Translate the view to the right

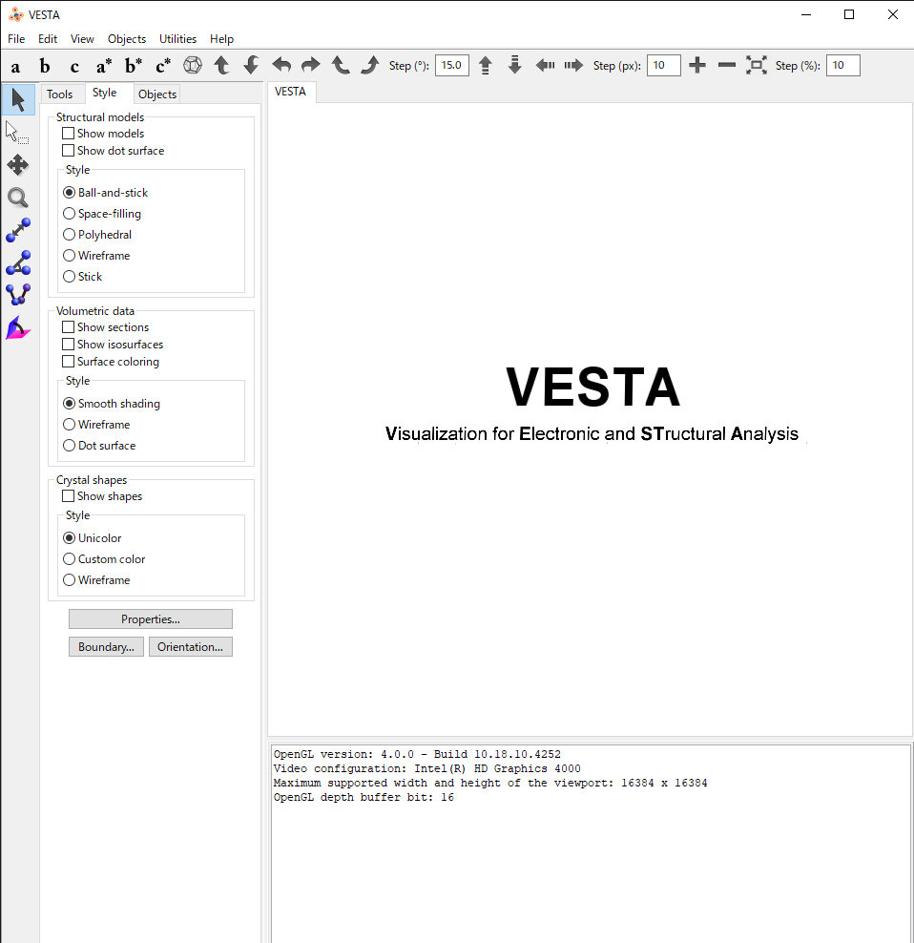pyautogui.click(x=573, y=65)
